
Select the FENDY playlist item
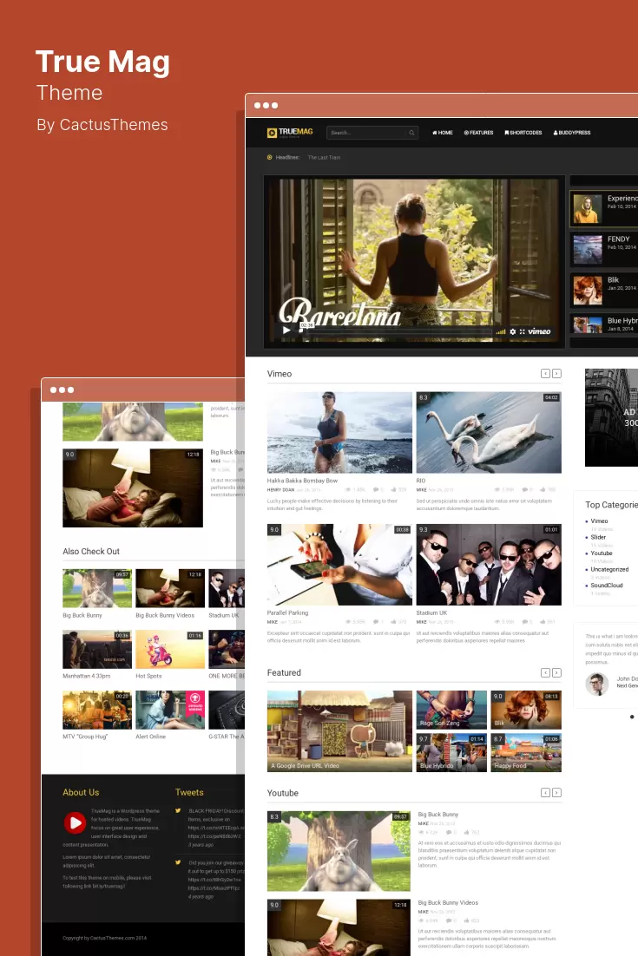[604, 248]
